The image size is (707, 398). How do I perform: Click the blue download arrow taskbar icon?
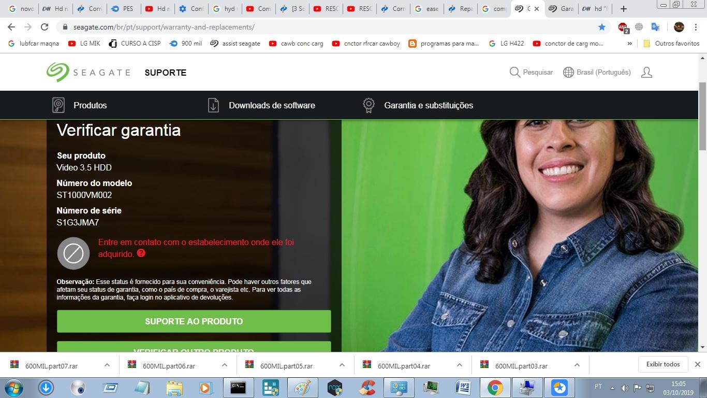pos(46,387)
